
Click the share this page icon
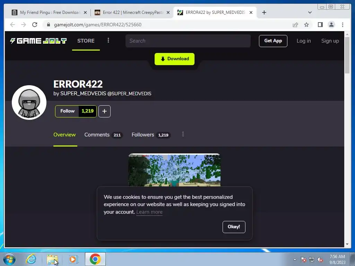click(x=295, y=25)
